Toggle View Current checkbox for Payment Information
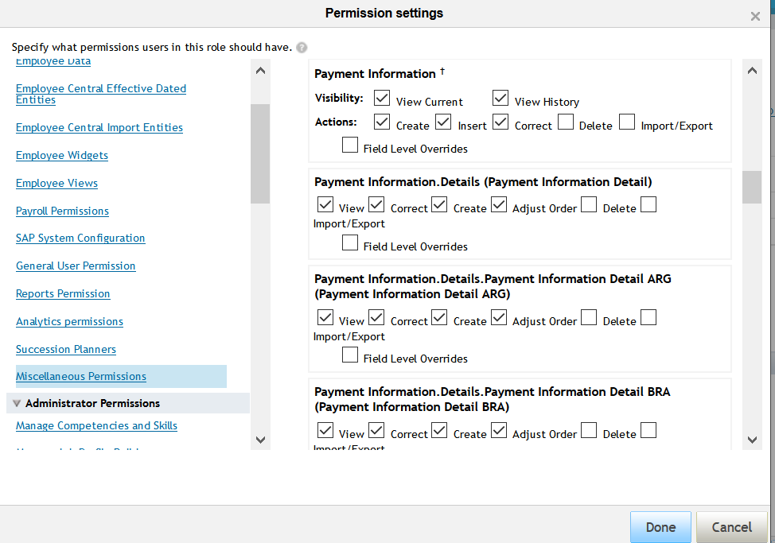This screenshot has width=775, height=543. point(382,98)
